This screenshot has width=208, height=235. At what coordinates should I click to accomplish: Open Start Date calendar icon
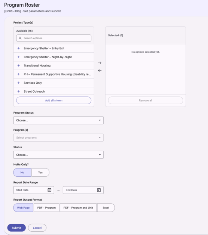coord(49,190)
